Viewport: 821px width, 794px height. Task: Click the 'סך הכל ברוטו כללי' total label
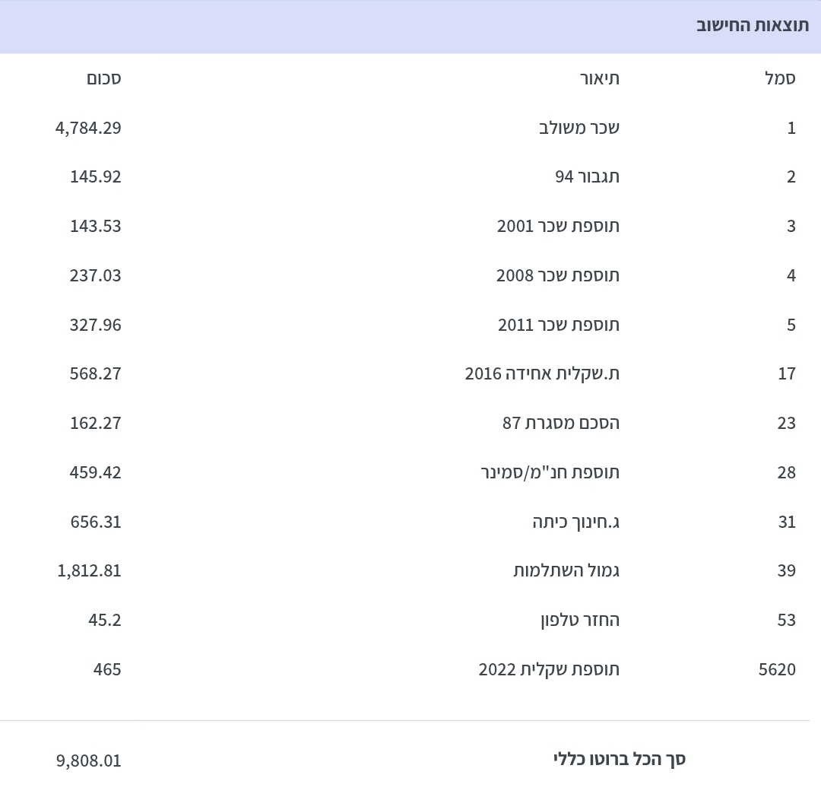[x=620, y=759]
